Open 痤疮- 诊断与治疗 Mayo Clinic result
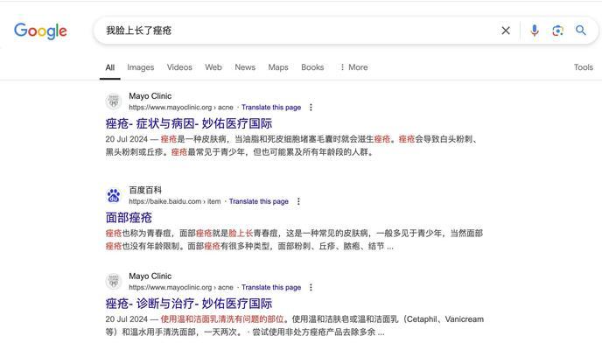 click(188, 304)
